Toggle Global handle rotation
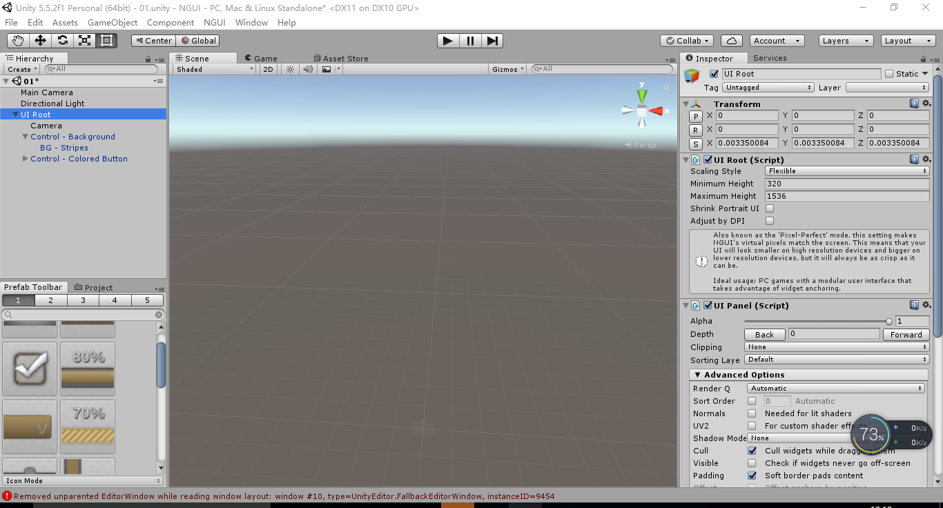Viewport: 943px width, 508px height. click(198, 41)
